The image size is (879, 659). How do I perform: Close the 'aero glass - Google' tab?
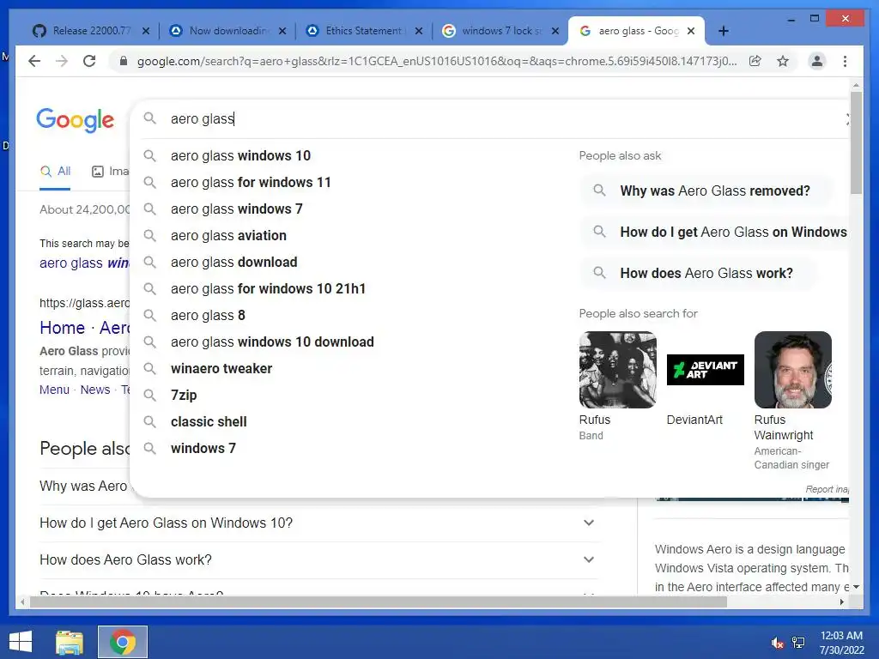tap(691, 31)
